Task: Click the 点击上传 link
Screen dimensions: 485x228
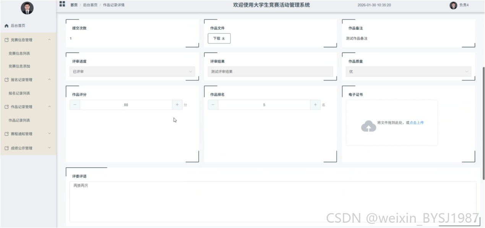Action: 417,123
